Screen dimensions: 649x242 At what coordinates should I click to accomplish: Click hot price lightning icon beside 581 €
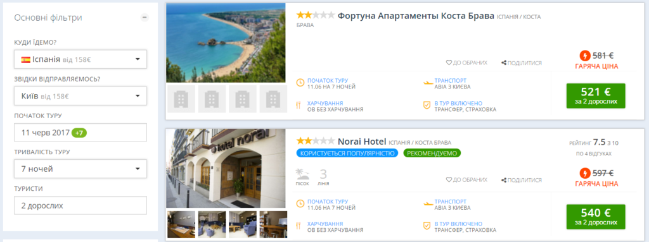585,56
